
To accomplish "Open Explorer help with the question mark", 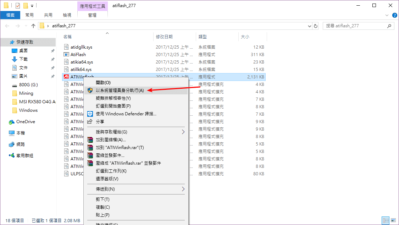I will click(395, 15).
